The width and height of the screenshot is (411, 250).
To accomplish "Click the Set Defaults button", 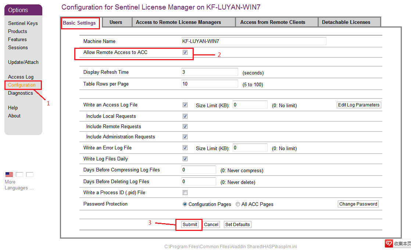I will (x=237, y=225).
